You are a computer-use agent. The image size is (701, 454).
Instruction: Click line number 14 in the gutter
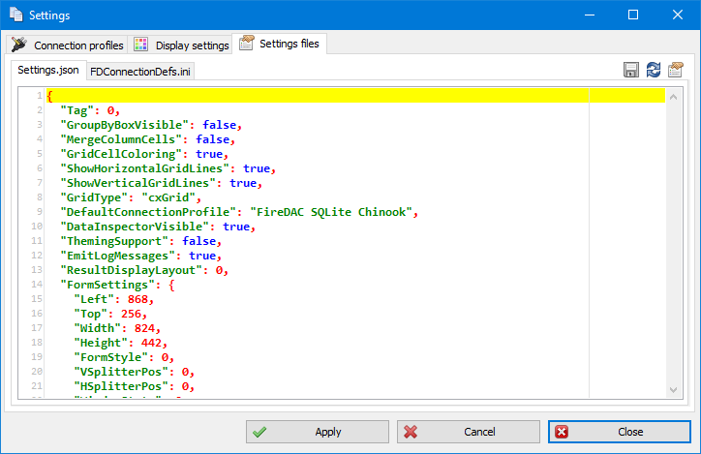[x=37, y=285]
